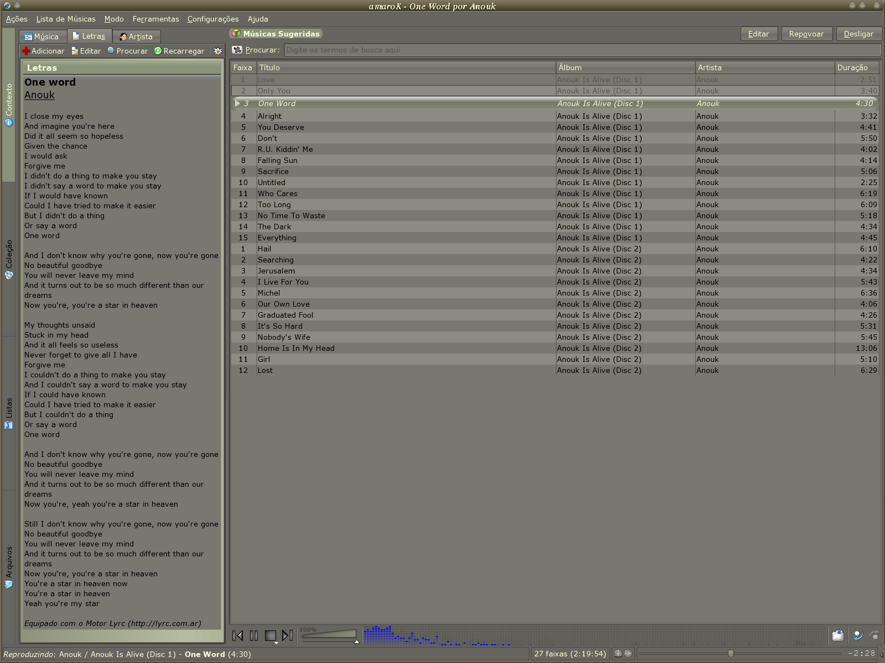Click the remaining time display -2:28

pyautogui.click(x=862, y=654)
